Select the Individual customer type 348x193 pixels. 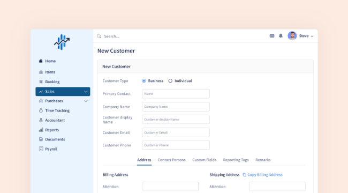click(x=170, y=81)
